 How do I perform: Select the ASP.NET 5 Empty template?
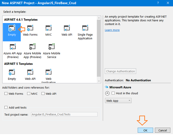point(12,75)
